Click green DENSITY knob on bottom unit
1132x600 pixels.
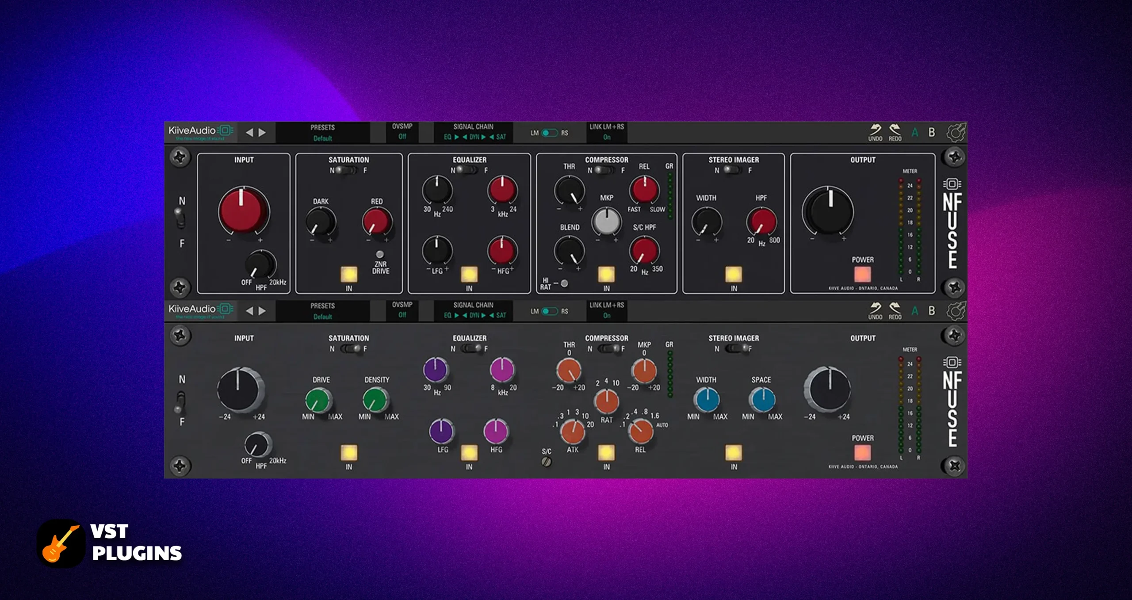tap(376, 400)
